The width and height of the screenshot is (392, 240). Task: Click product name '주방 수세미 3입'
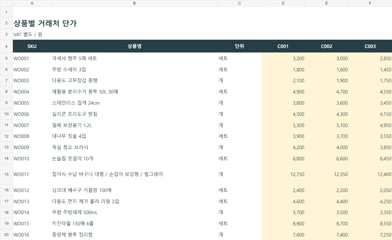click(69, 69)
